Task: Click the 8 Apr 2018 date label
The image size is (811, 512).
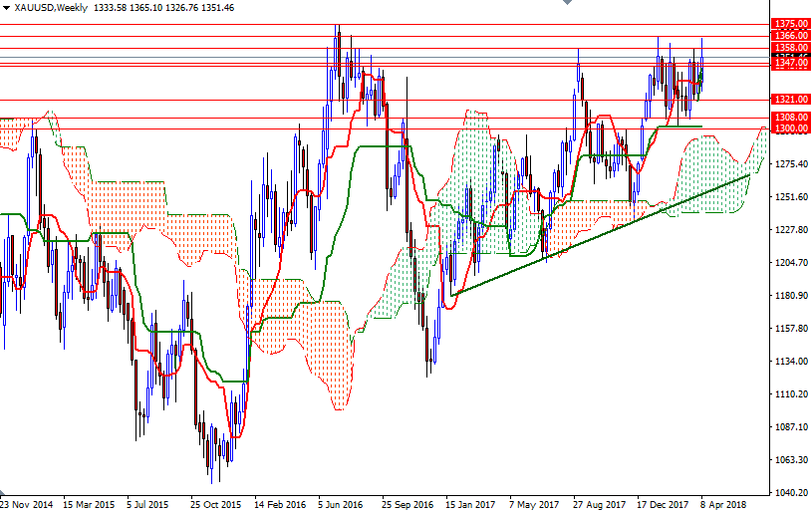Action: coord(722,504)
